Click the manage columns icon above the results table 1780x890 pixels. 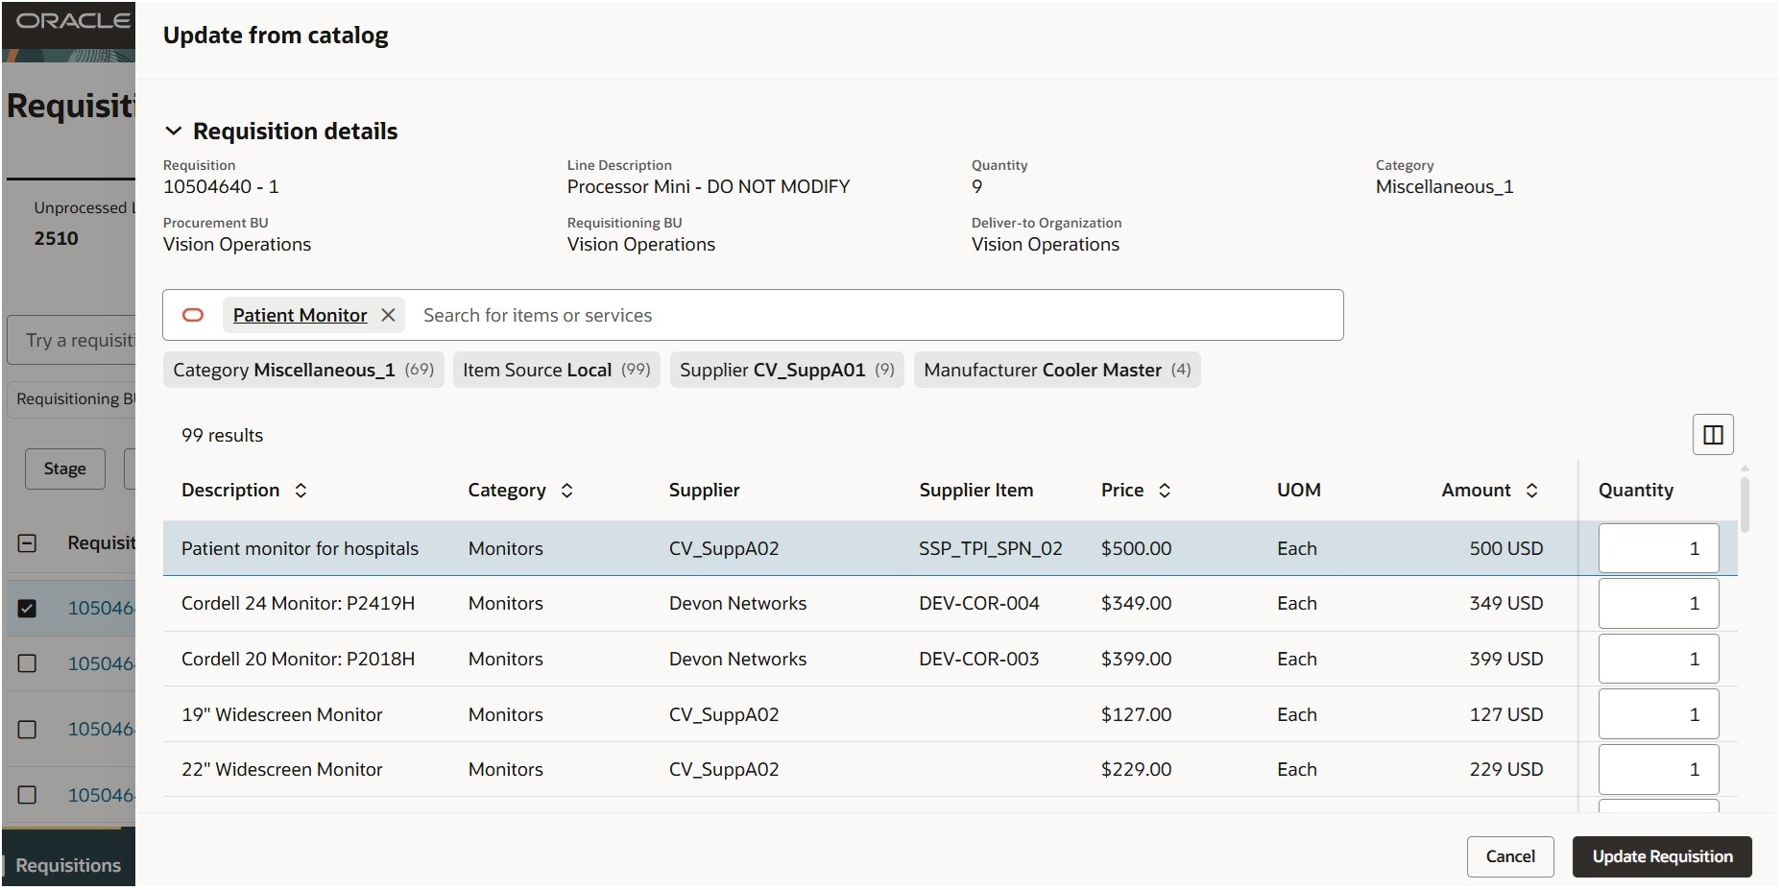pos(1712,435)
